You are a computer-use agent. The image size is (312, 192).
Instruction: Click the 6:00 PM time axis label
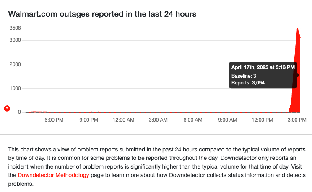[54, 120]
